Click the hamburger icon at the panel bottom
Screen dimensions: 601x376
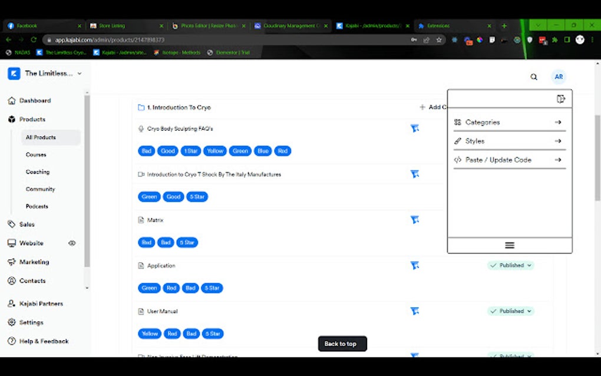509,245
